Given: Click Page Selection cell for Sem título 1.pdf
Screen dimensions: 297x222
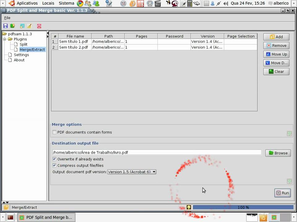Looking at the screenshot, I should (241, 42).
